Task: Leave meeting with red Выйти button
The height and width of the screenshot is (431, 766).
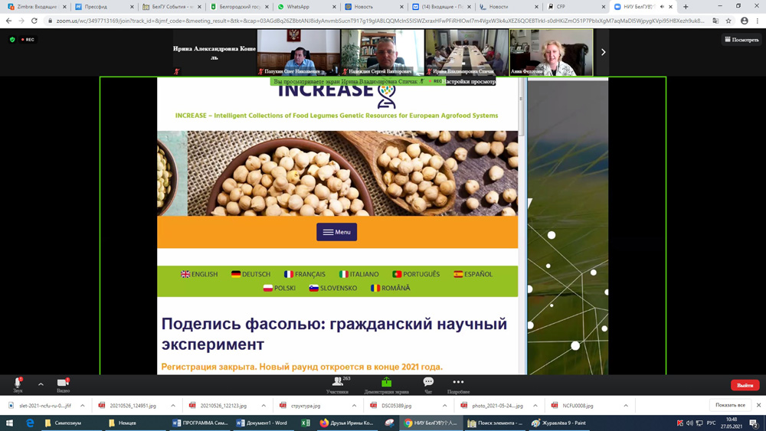Action: (744, 385)
